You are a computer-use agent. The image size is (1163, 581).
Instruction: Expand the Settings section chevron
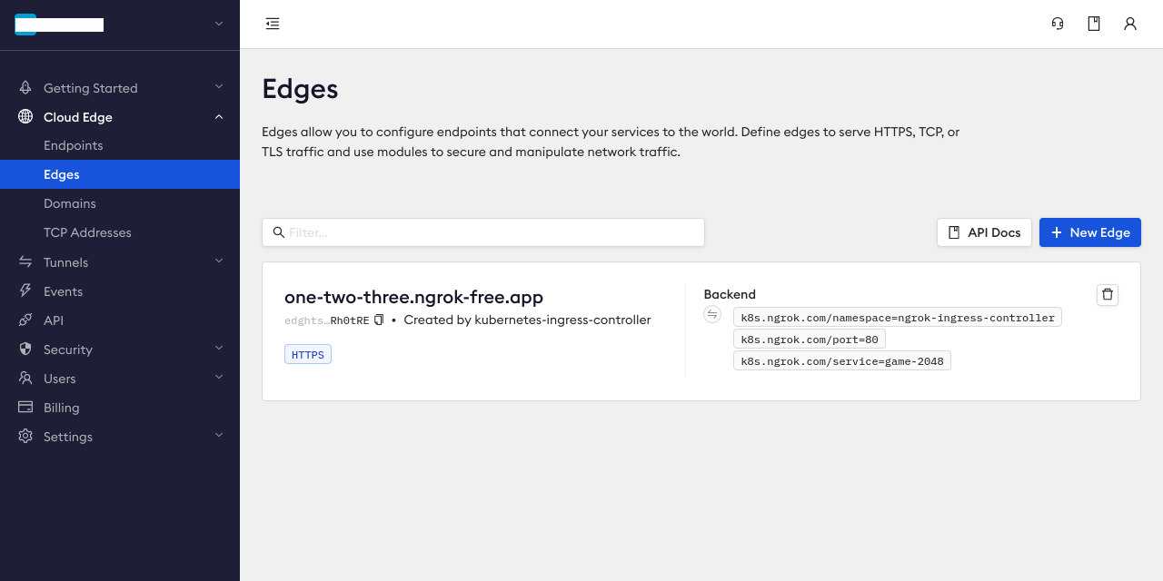tap(219, 436)
